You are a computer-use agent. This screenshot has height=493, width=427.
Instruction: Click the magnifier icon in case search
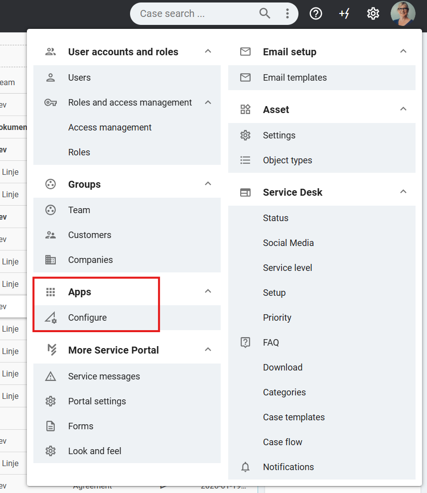(x=265, y=13)
